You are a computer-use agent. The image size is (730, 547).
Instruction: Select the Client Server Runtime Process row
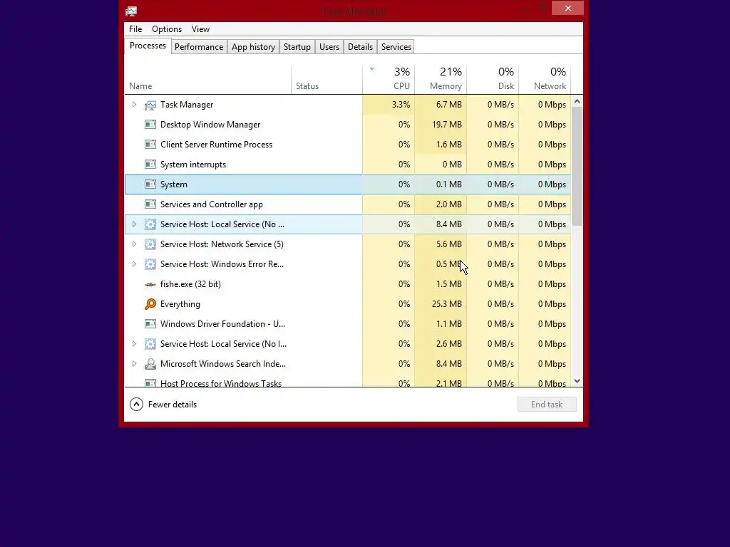[x=348, y=145]
